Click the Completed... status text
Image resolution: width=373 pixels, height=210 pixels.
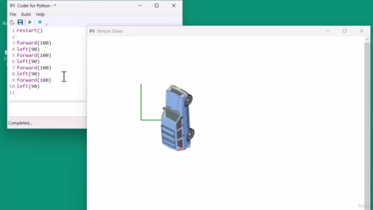coord(20,123)
